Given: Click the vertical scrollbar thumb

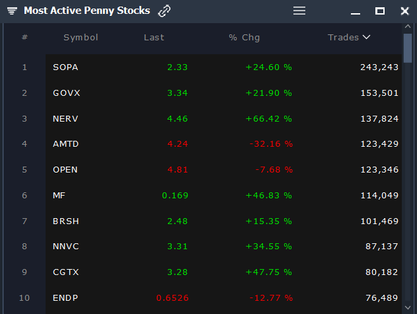Looking at the screenshot, I should coord(408,48).
